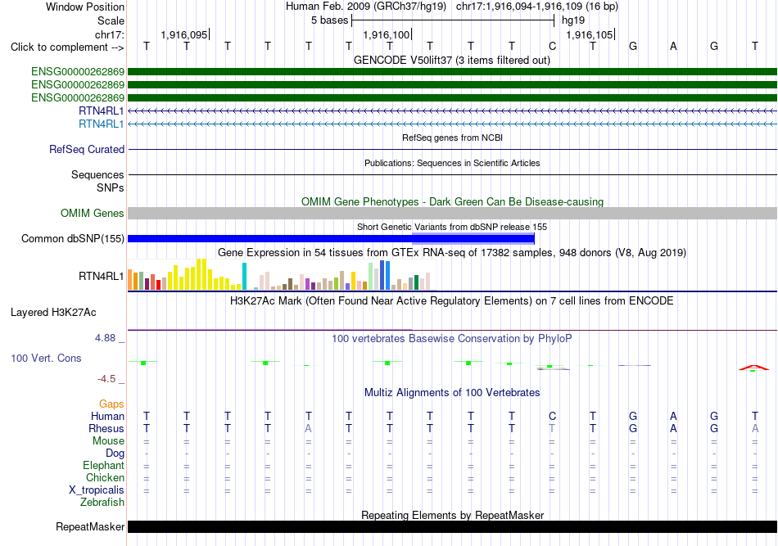Click position label '1,916,105' on ruler

pos(590,34)
